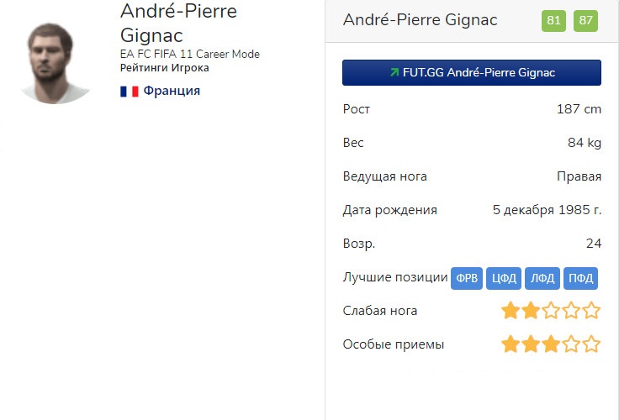Click the André-Pierre Gignac page heading
This screenshot has height=420, width=619.
(x=178, y=24)
